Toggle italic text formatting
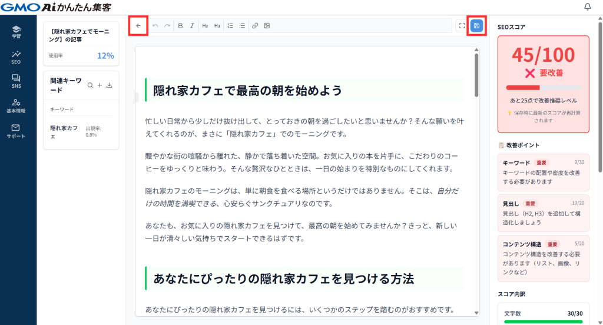The height and width of the screenshot is (325, 603). (192, 26)
